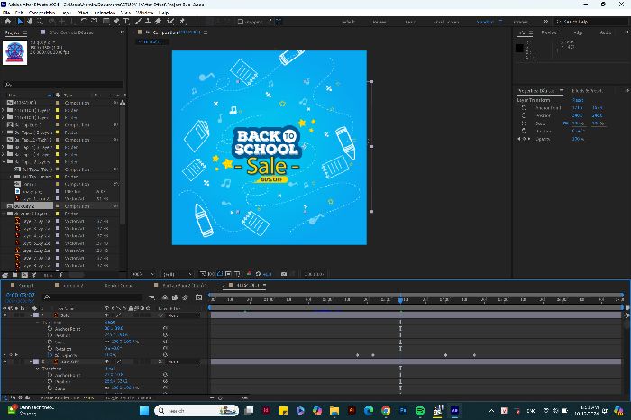Image resolution: width=631 pixels, height=420 pixels.
Task: Select the Type text tool
Action: tap(126, 22)
